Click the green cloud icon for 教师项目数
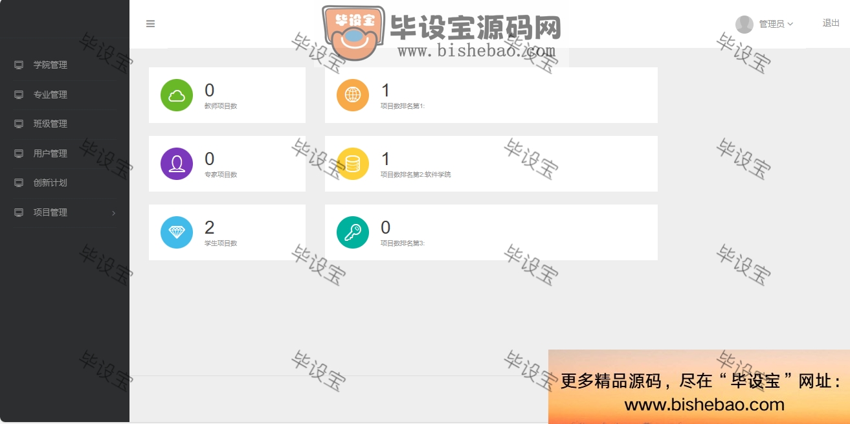This screenshot has height=424, width=850. (x=177, y=95)
